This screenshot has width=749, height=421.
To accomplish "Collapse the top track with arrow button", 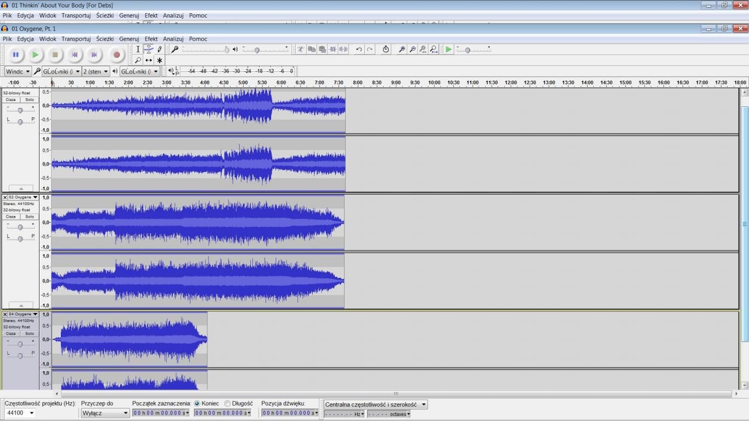I will click(21, 188).
